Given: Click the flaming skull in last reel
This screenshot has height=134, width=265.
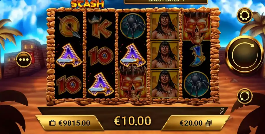Looking at the screenshot, I should point(196,26).
